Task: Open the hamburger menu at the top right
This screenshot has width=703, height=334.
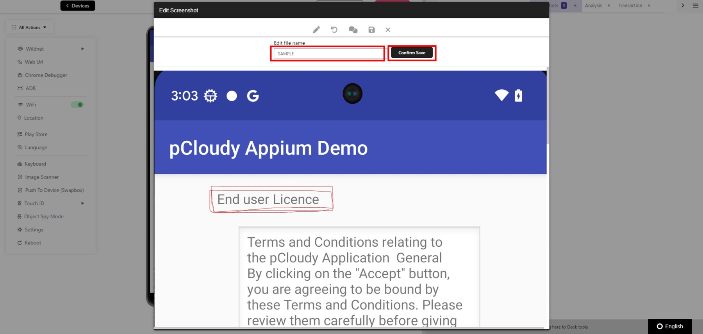Action: point(696,5)
